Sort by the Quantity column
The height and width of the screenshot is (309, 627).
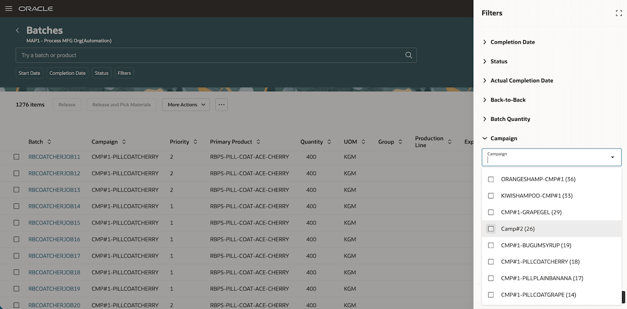click(x=329, y=142)
